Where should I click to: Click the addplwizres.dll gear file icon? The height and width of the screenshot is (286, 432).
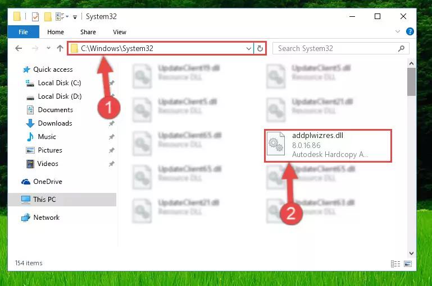coord(276,144)
